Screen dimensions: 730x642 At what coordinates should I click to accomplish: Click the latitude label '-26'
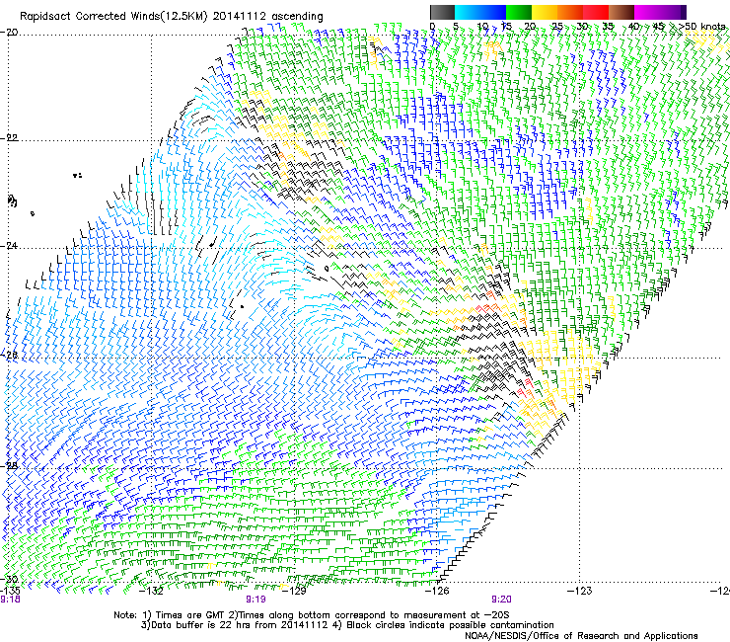[x=9, y=356]
